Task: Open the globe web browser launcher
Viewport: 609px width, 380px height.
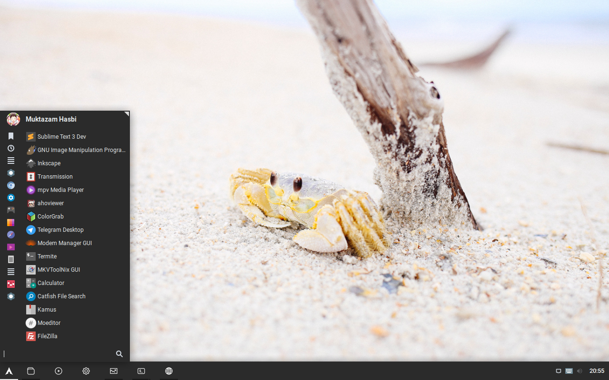Action: point(169,371)
